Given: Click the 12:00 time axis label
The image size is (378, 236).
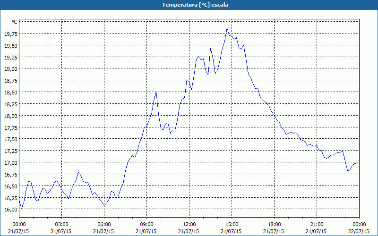Looking at the screenshot, I should coord(189,225).
